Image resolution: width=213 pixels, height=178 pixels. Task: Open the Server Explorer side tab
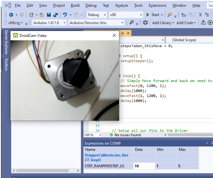[6, 42]
